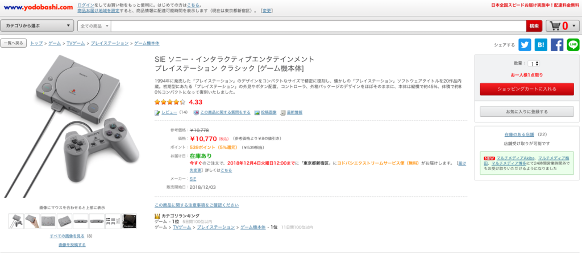Click the SIE maker link

pyautogui.click(x=193, y=179)
